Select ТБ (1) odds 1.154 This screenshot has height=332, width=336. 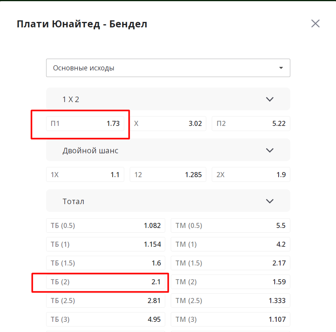click(105, 244)
